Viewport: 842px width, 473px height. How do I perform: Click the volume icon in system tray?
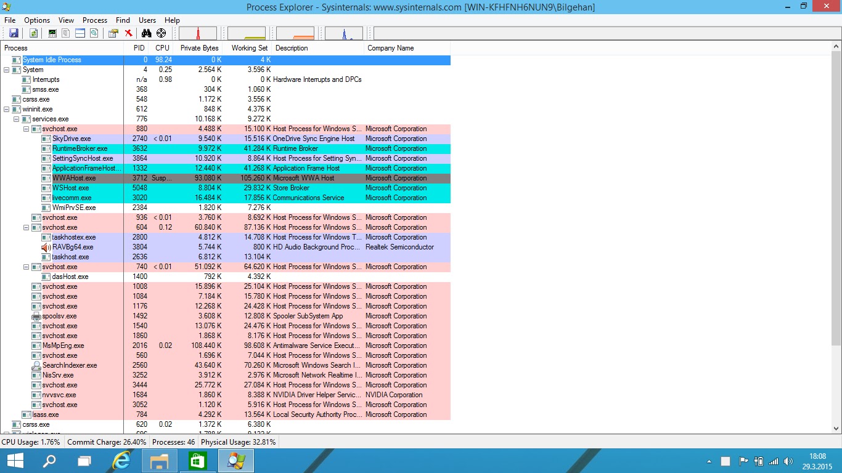coord(788,461)
